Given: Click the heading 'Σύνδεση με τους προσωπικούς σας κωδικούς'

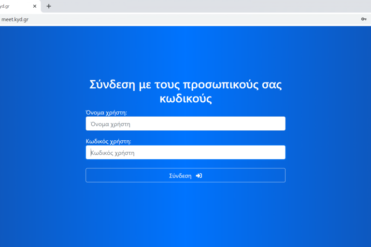Looking at the screenshot, I should [x=185, y=91].
